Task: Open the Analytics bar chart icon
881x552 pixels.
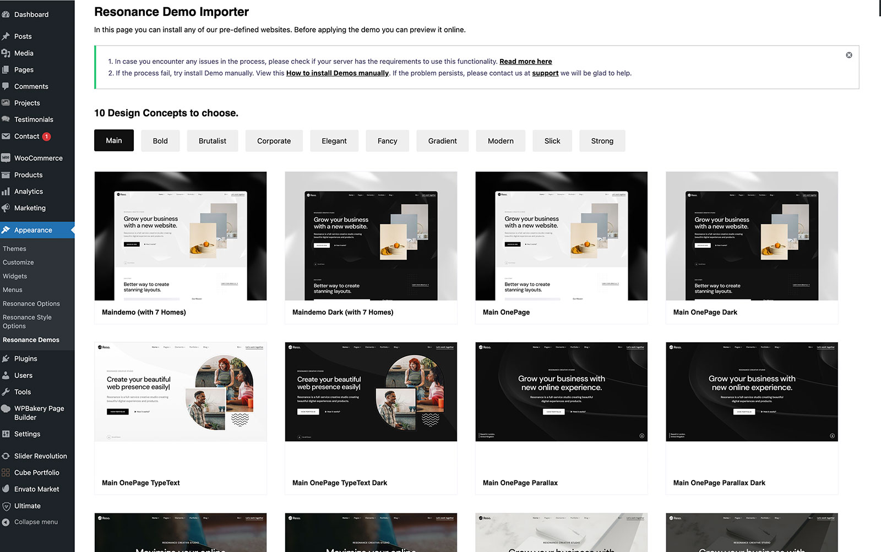Action: point(6,192)
